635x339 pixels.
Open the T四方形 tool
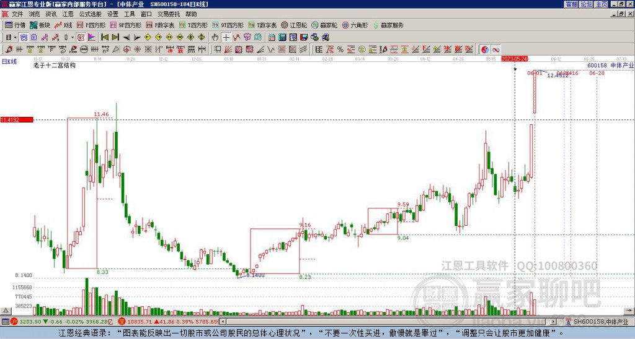click(x=193, y=25)
